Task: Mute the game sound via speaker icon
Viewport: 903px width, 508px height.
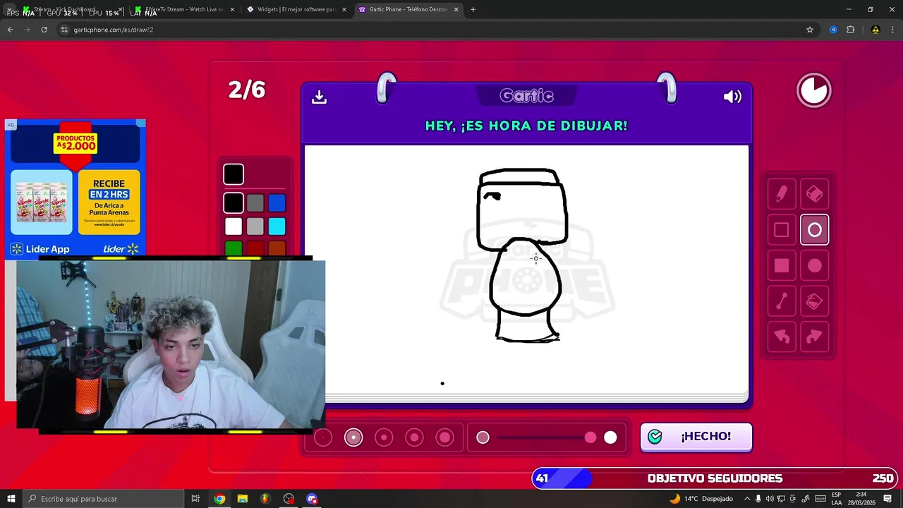Action: click(732, 97)
